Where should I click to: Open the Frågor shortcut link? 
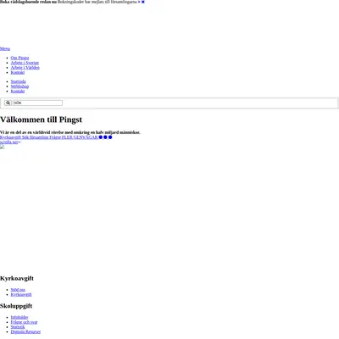pos(55,137)
